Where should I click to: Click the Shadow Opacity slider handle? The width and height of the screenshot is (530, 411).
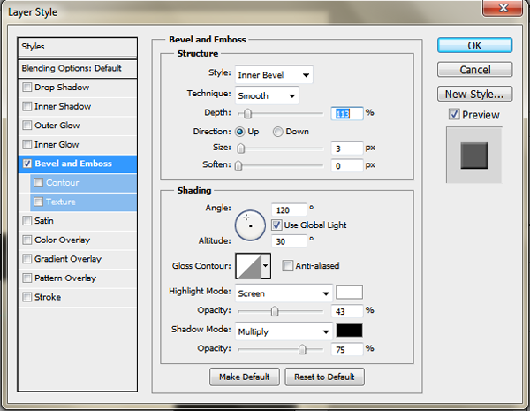302,349
